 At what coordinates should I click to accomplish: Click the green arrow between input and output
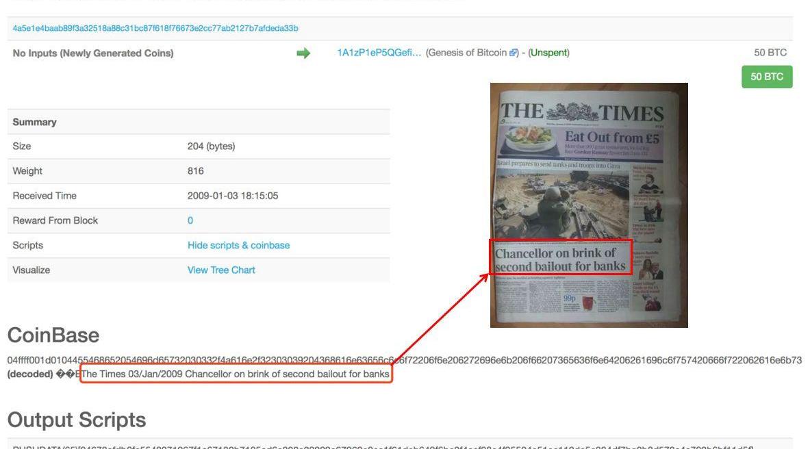tap(303, 53)
